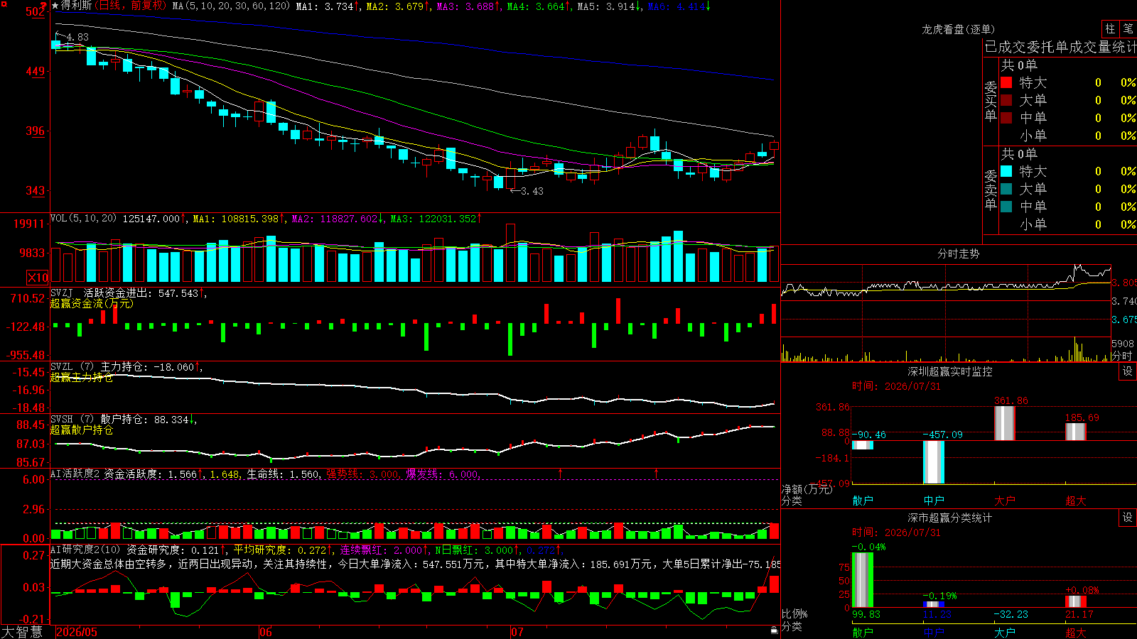Click the teal 大单 sell order swatch
Viewport: 1137px width, 639px height.
coord(1006,189)
